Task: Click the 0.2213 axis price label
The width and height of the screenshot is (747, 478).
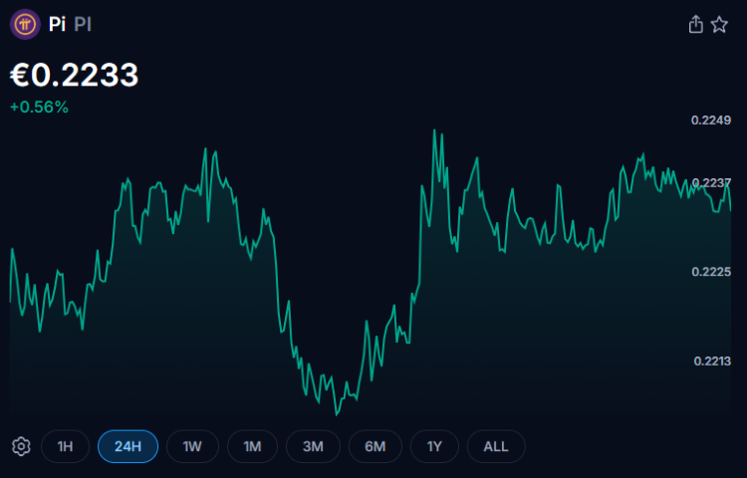Action: [712, 361]
